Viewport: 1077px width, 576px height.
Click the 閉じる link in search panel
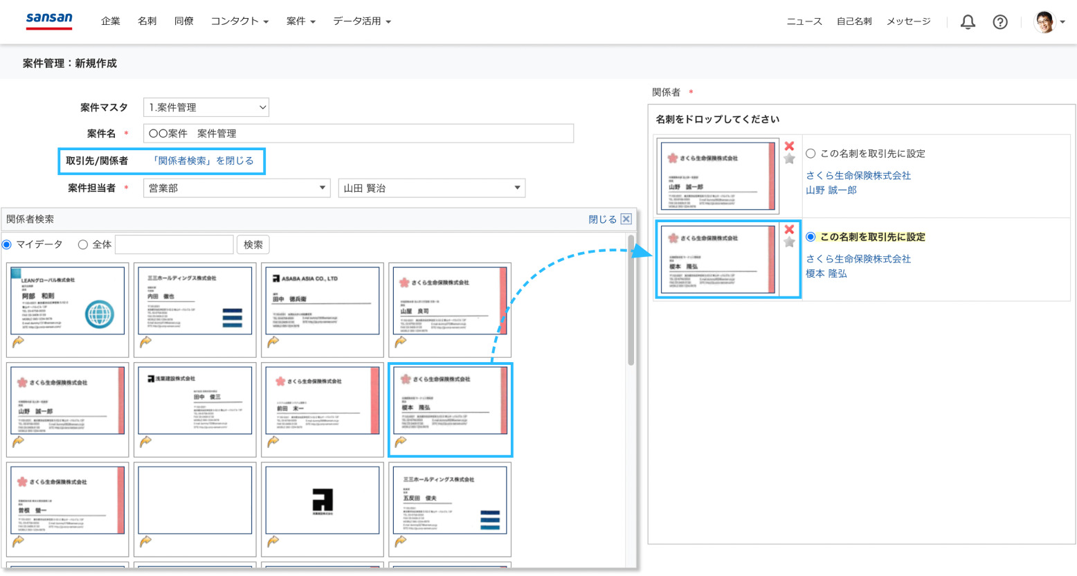(602, 219)
